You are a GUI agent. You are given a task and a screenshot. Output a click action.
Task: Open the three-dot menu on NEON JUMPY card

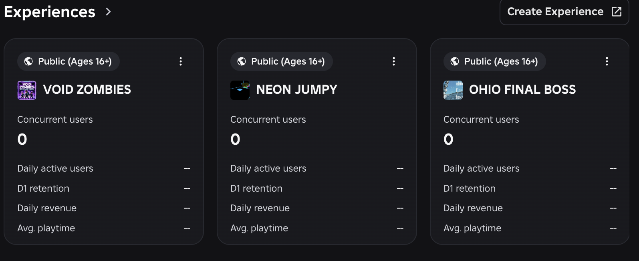(x=394, y=61)
